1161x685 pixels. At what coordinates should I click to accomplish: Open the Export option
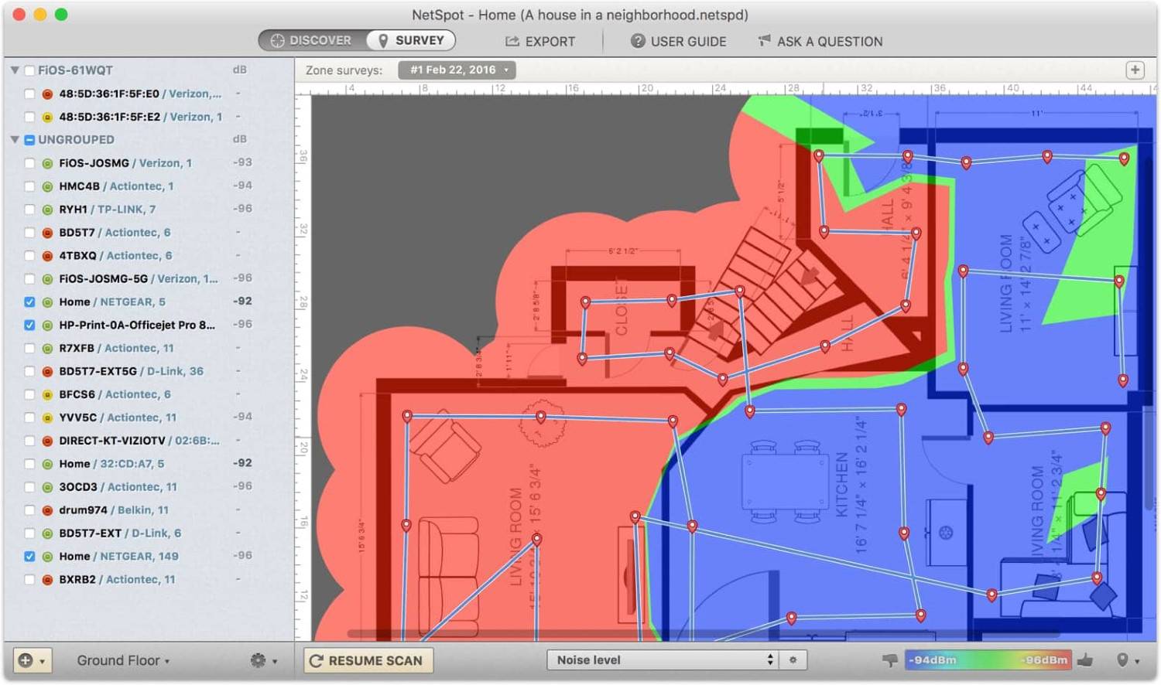pos(540,42)
